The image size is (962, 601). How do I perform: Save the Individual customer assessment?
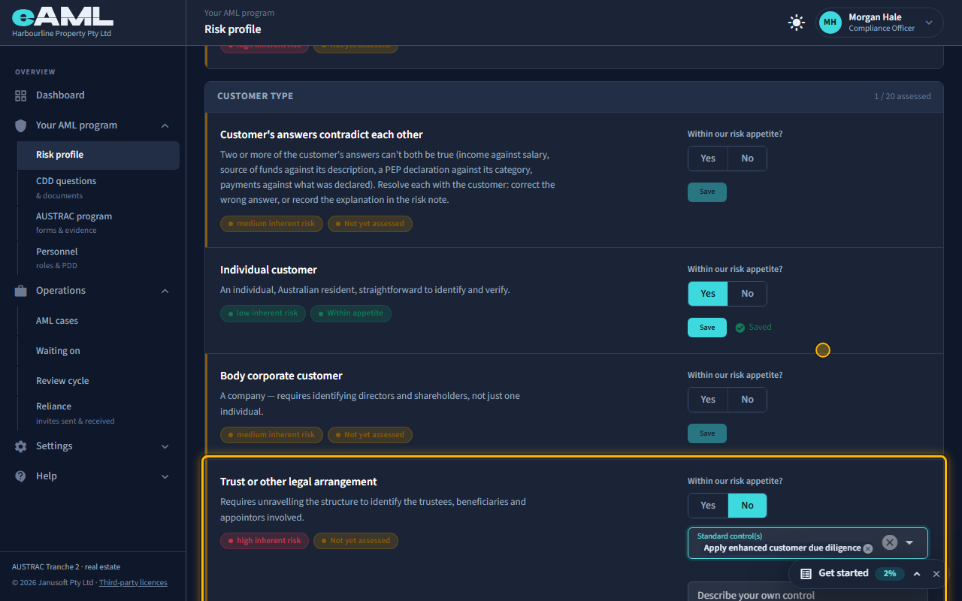click(707, 328)
